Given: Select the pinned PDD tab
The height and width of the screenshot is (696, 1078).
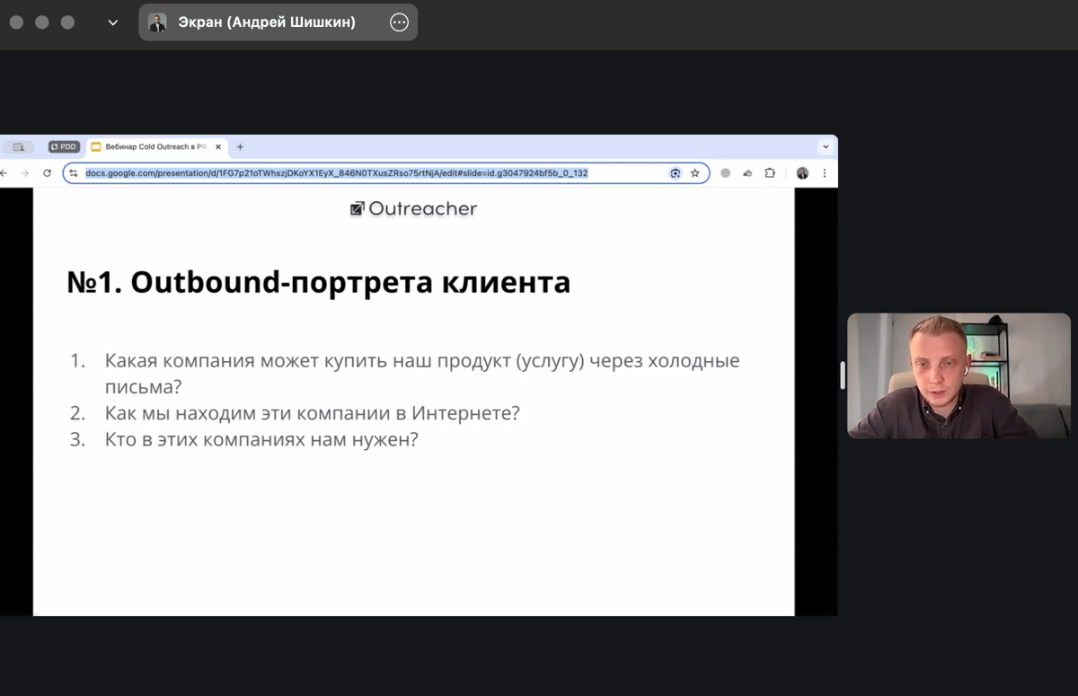Looking at the screenshot, I should (63, 146).
